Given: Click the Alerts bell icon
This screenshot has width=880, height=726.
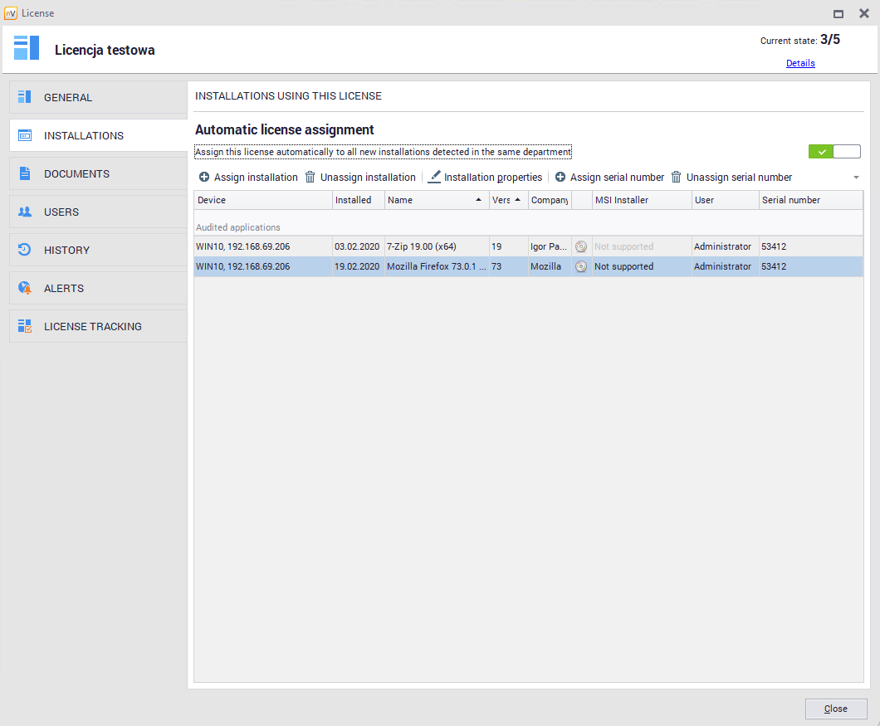Looking at the screenshot, I should [x=25, y=288].
